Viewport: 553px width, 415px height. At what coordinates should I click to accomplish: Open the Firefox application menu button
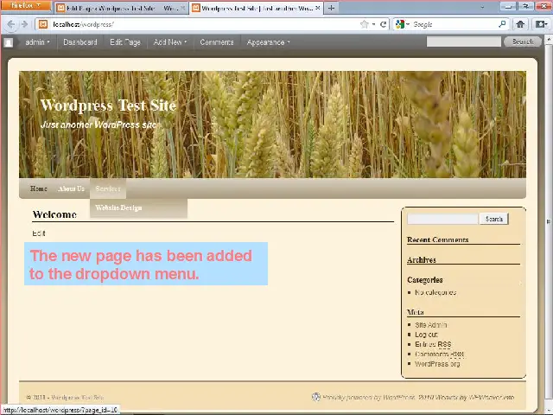25,6
